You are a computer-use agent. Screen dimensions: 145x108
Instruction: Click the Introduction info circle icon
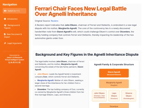tap(5, 19)
